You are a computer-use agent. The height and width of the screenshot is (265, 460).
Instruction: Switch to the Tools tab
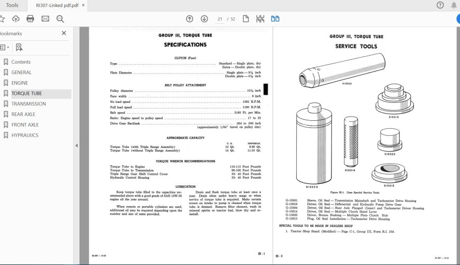pos(12,5)
